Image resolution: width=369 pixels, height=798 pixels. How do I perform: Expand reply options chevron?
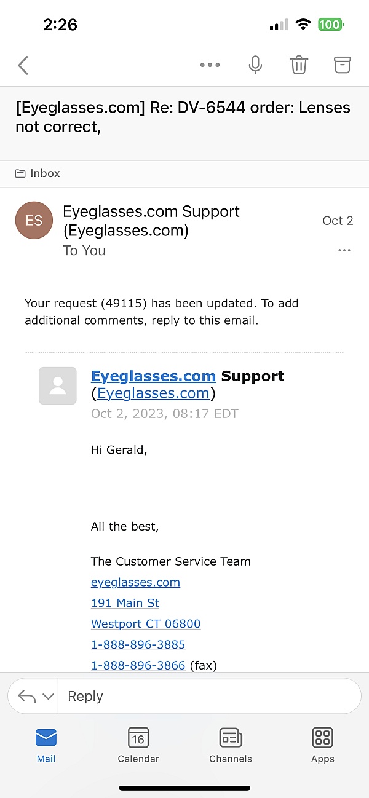coord(48,697)
